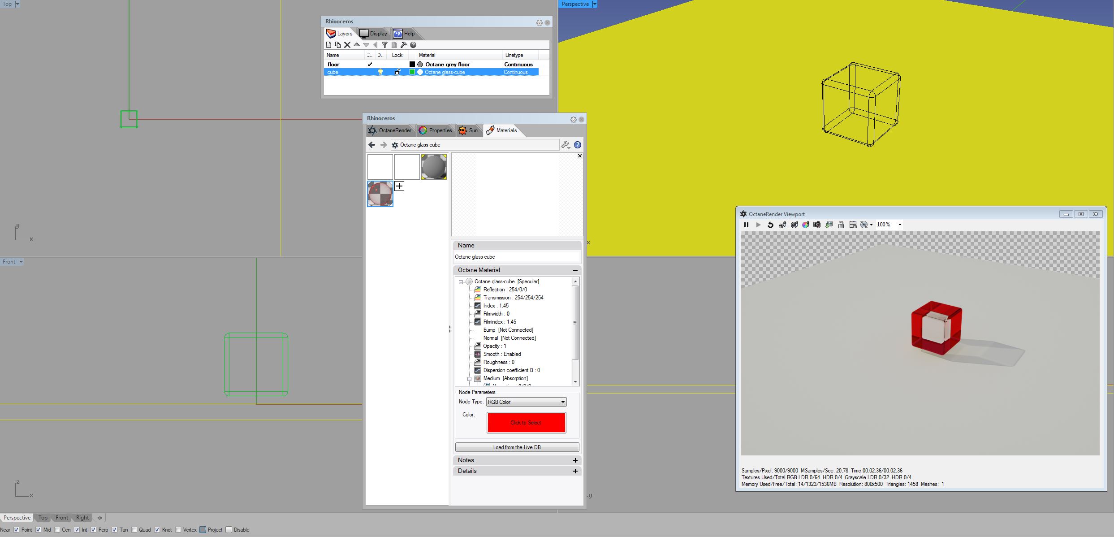Pick the autofocus point with the AF eyedropper

click(x=782, y=225)
